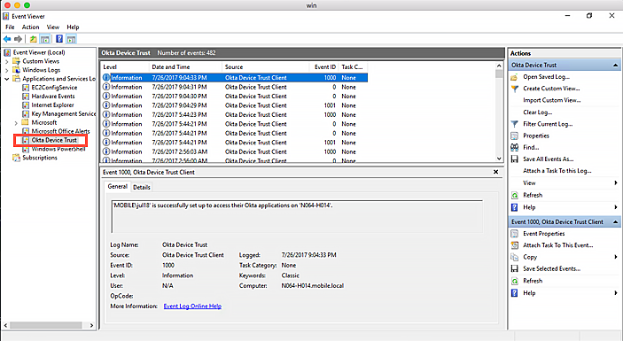Image resolution: width=623 pixels, height=341 pixels.
Task: Close the event preview pane
Action: (495, 172)
